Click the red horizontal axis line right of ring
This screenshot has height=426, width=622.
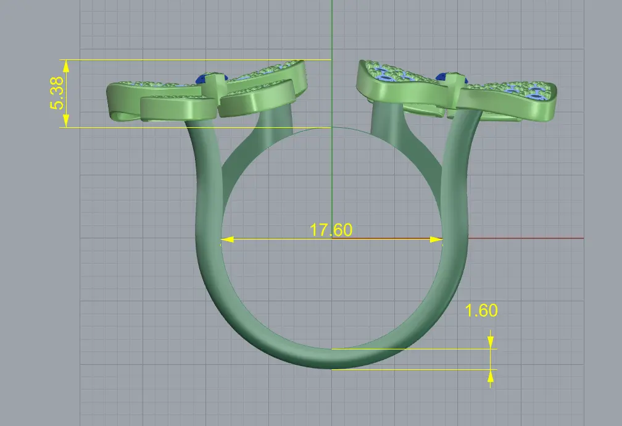pyautogui.click(x=526, y=238)
